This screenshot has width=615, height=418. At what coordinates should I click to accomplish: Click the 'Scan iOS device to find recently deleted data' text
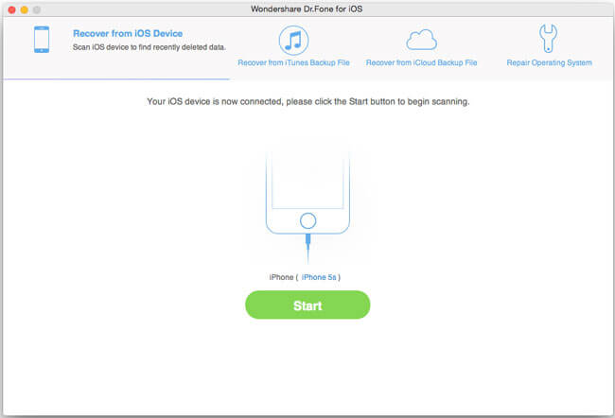click(149, 47)
